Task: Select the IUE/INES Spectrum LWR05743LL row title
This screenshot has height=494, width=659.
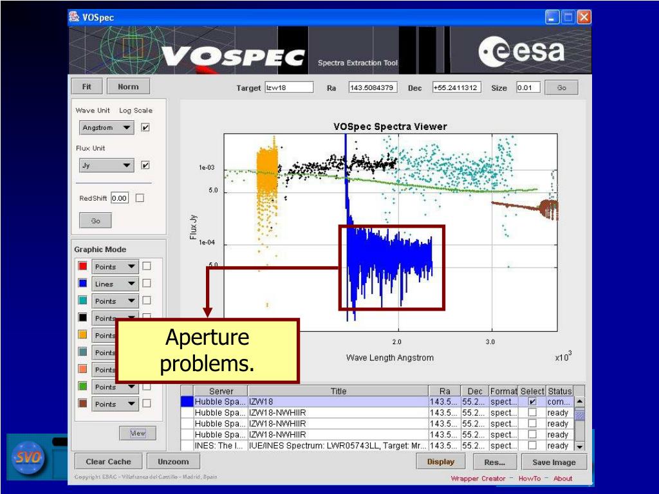Action: point(339,445)
